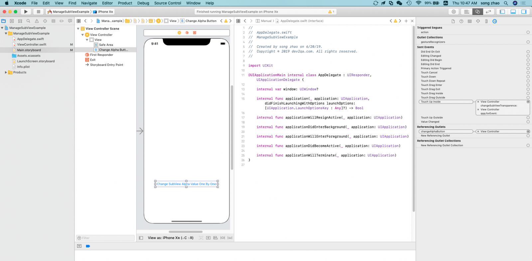532x261 pixels.
Task: Close the assistant editor pane
Action: click(x=412, y=21)
